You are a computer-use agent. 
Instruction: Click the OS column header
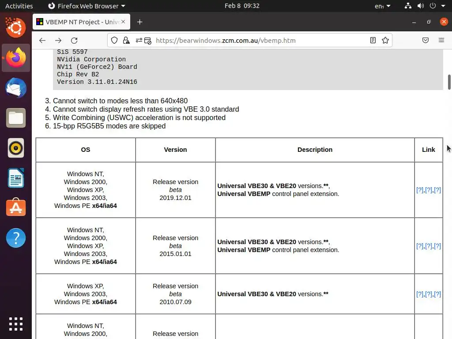[x=86, y=150]
